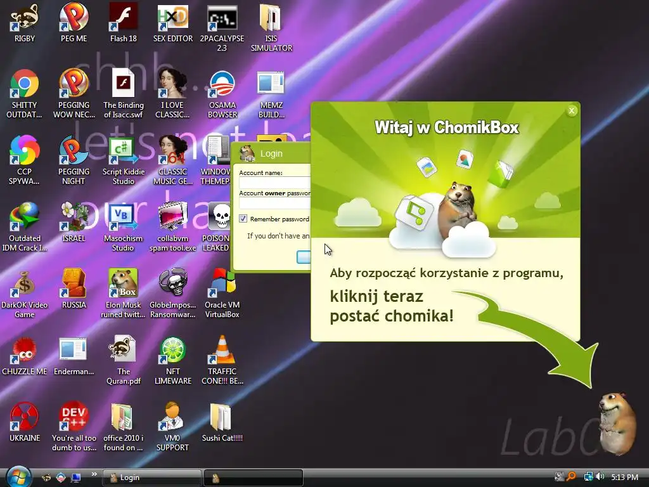Open the 5:13 PM taskbar clock
The height and width of the screenshot is (487, 649).
[624, 477]
